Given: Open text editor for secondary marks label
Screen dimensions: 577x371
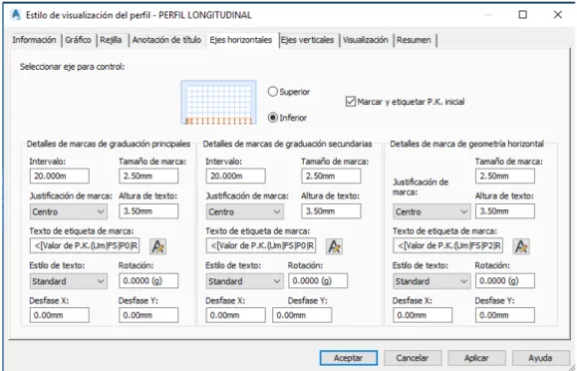Looking at the screenshot, I should tap(334, 246).
